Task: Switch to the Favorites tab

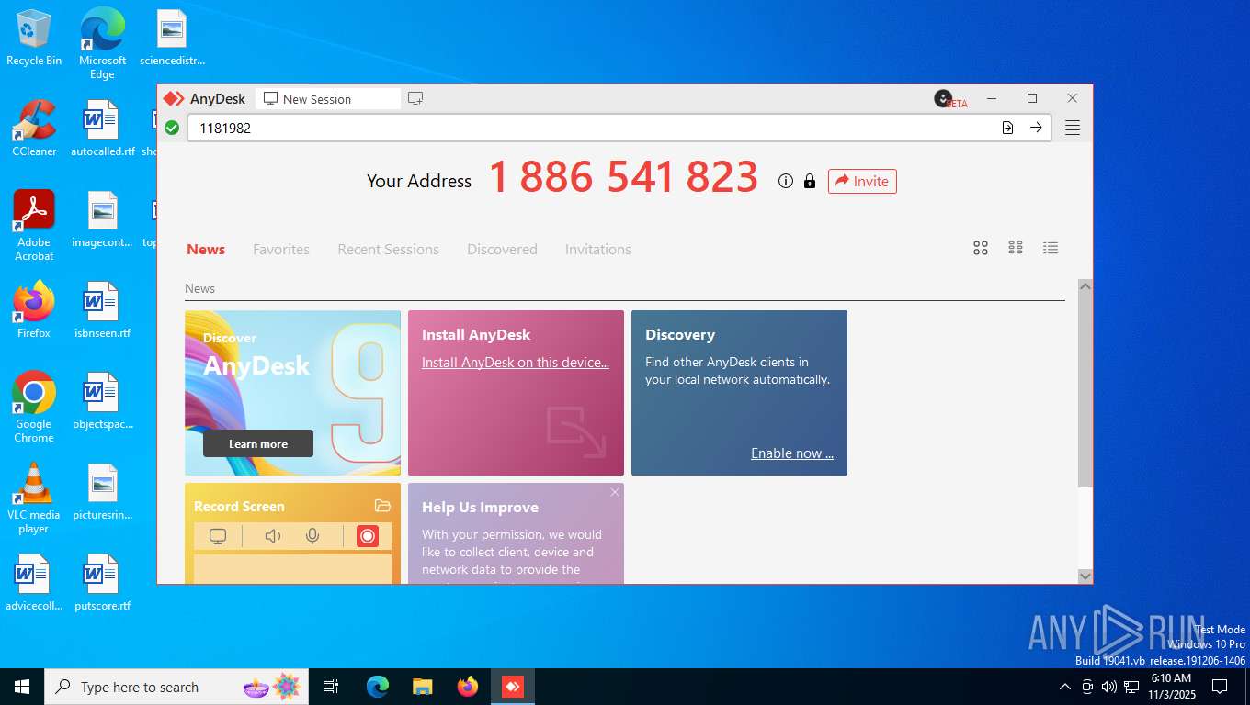Action: coord(281,249)
